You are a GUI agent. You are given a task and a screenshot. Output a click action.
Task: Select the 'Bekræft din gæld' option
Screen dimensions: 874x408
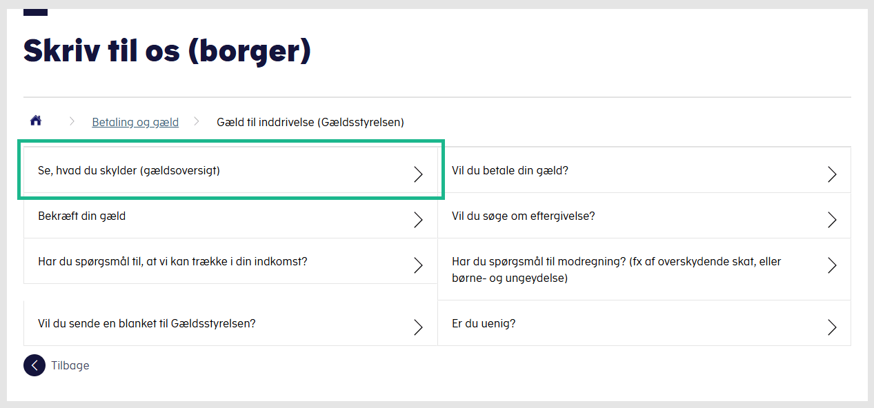pyautogui.click(x=82, y=216)
